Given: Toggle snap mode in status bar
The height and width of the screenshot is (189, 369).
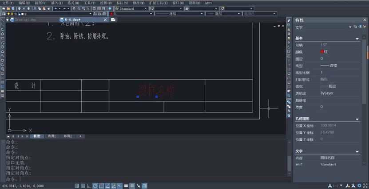Looking at the screenshot, I should point(77,186).
